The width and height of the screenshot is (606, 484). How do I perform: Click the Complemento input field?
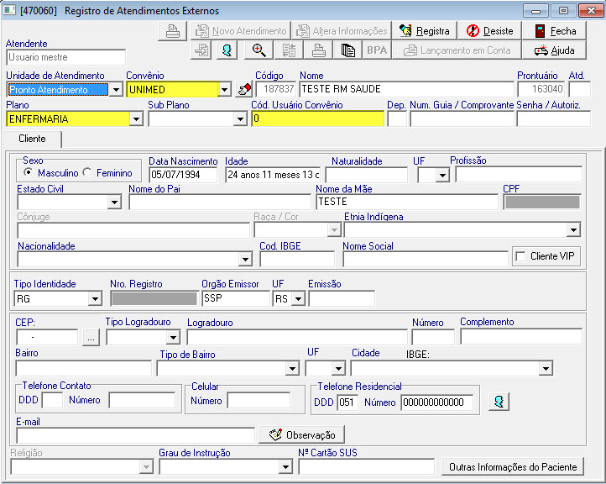pos(521,337)
